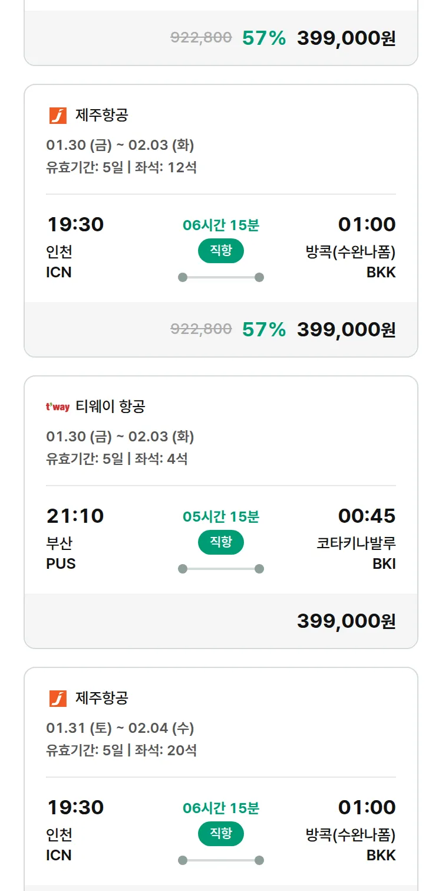The width and height of the screenshot is (442, 891).
Task: Tap the 57% discount on the topmost card
Action: click(x=264, y=38)
